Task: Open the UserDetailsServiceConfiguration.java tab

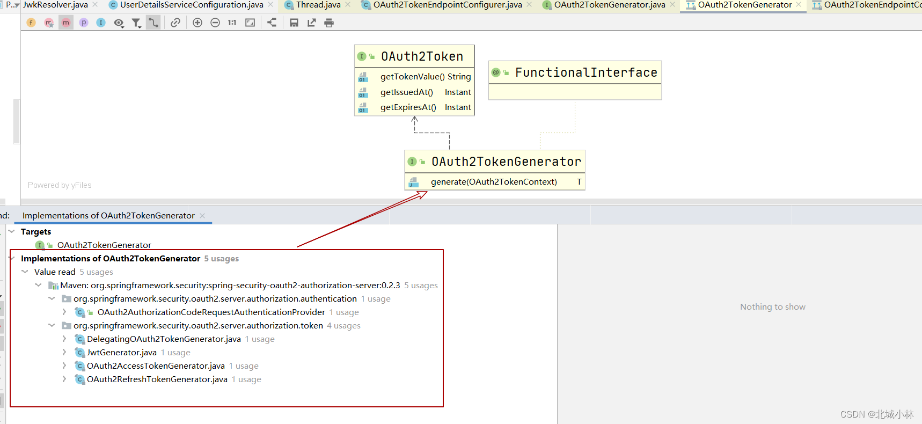Action: point(192,5)
